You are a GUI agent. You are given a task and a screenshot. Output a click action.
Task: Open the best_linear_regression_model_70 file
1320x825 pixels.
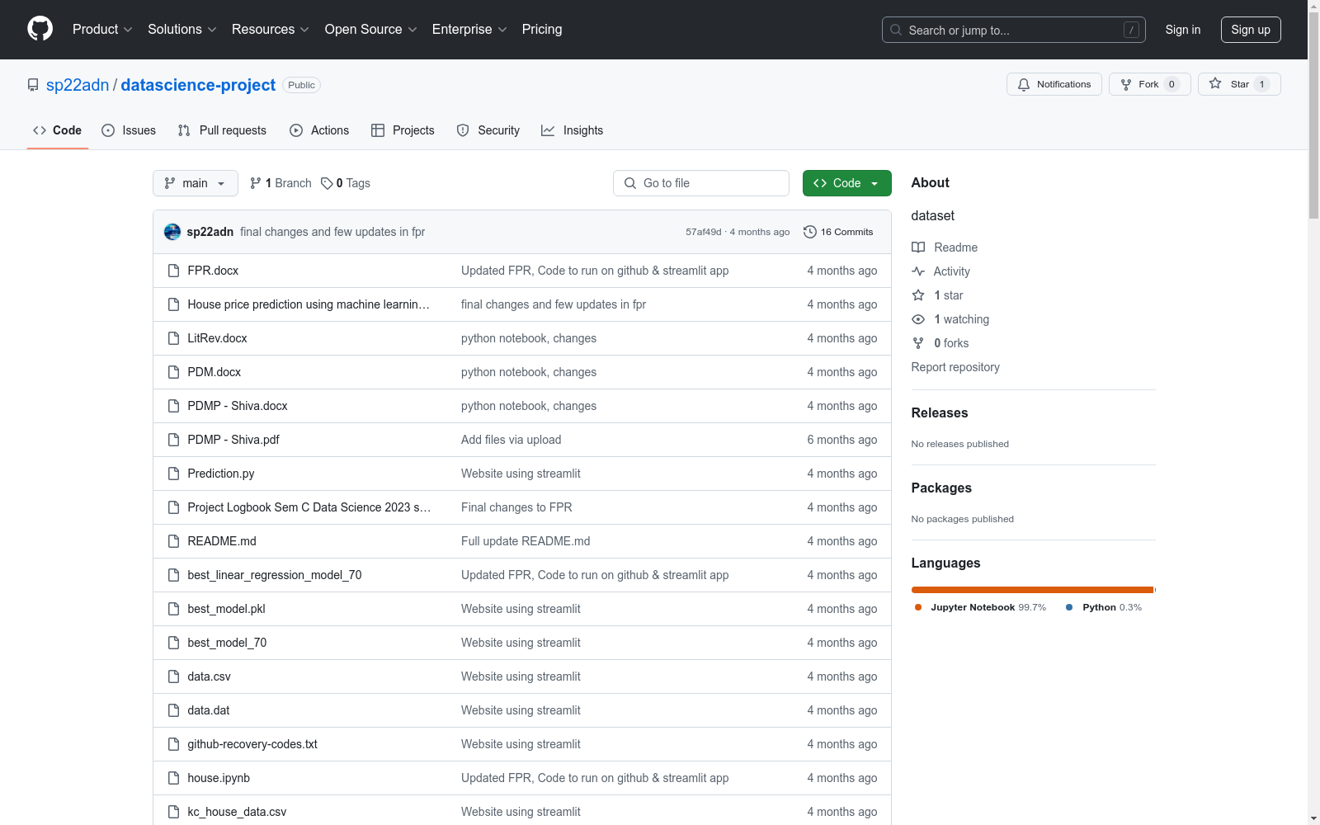point(275,575)
